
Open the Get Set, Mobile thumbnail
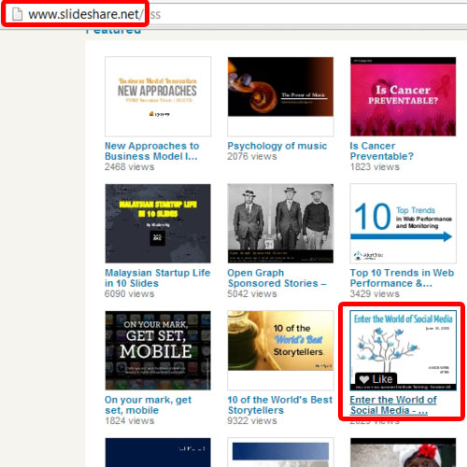(158, 350)
